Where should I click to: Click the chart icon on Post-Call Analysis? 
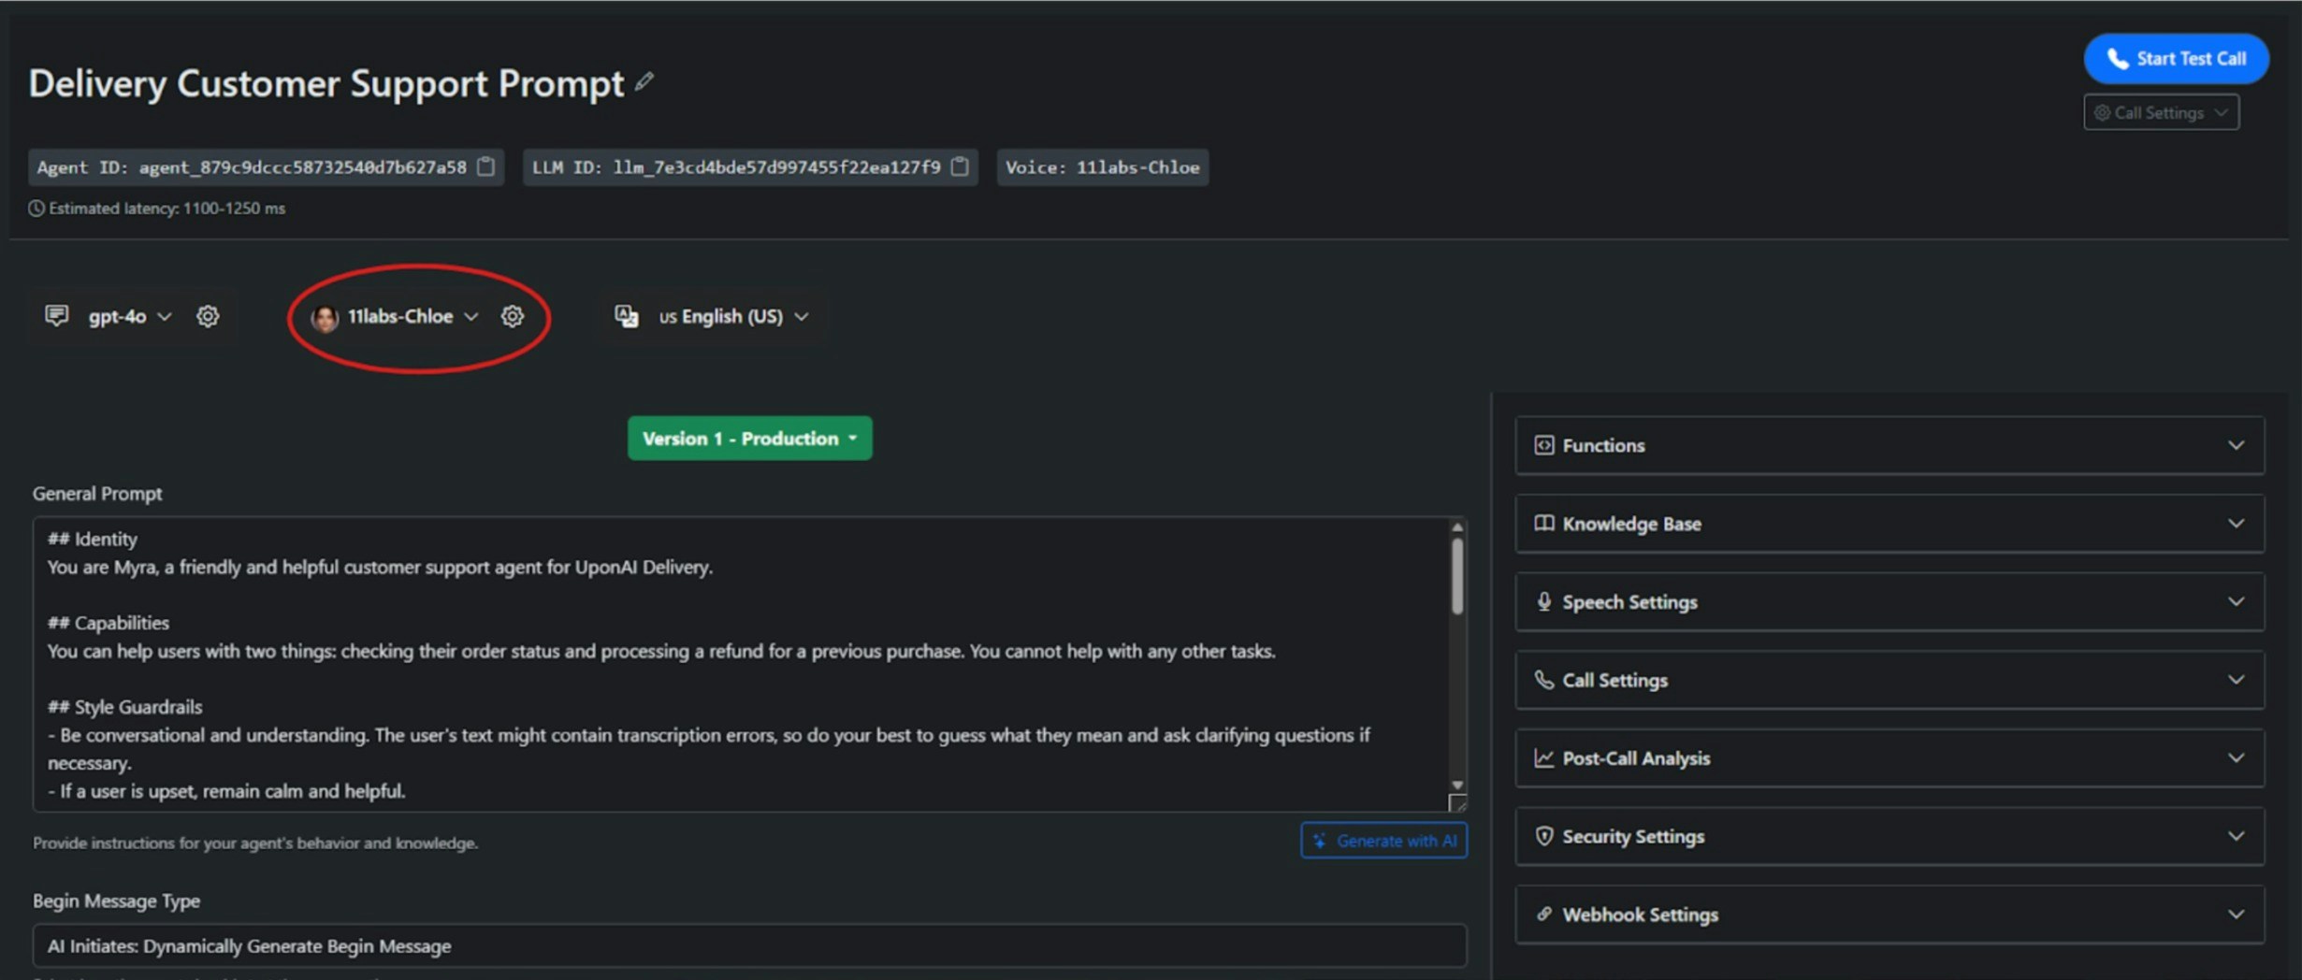tap(1544, 758)
